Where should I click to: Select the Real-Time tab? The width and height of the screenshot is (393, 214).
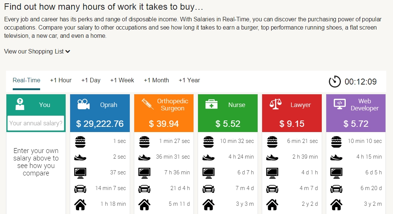[26, 80]
